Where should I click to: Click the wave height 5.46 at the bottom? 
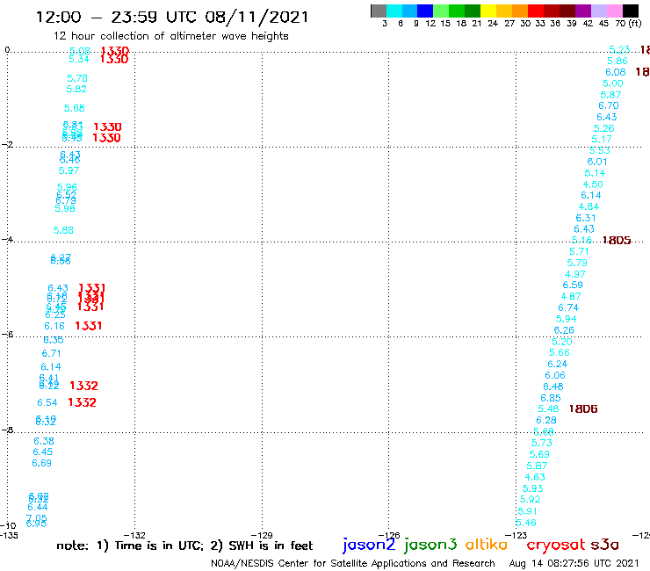click(x=526, y=523)
